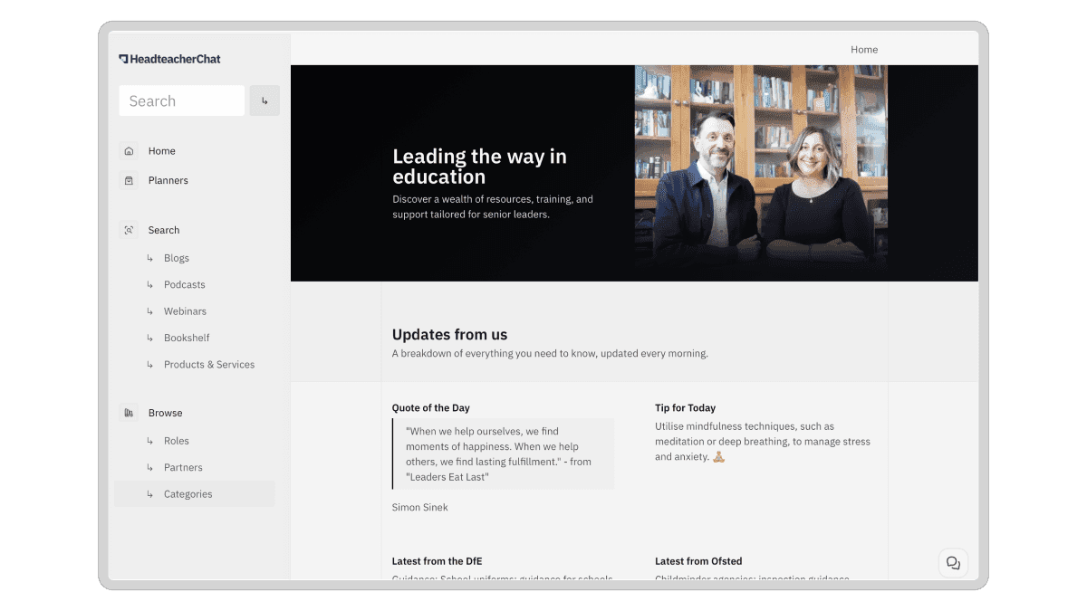The height and width of the screenshot is (611, 1087).
Task: Click the Home breadcrumb link
Action: tap(864, 50)
